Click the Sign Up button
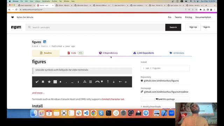The width and height of the screenshot is (224, 126). point(193,27)
